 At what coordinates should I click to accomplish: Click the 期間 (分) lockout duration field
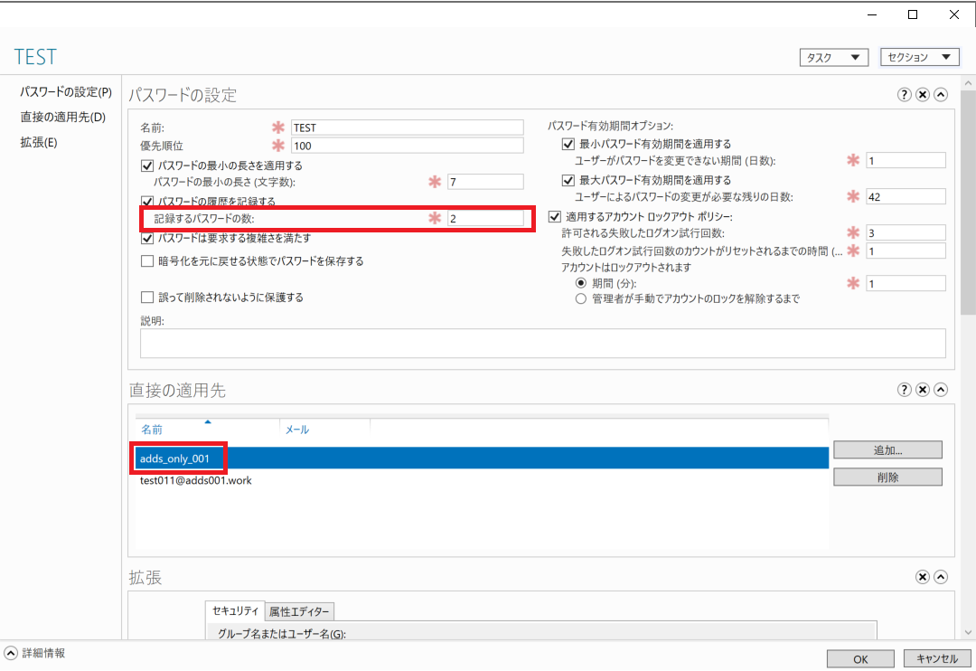coord(906,283)
